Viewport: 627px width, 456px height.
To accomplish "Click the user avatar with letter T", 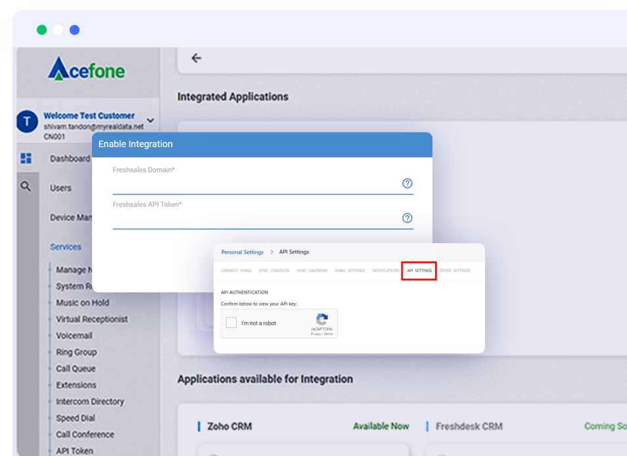I will coord(27,122).
